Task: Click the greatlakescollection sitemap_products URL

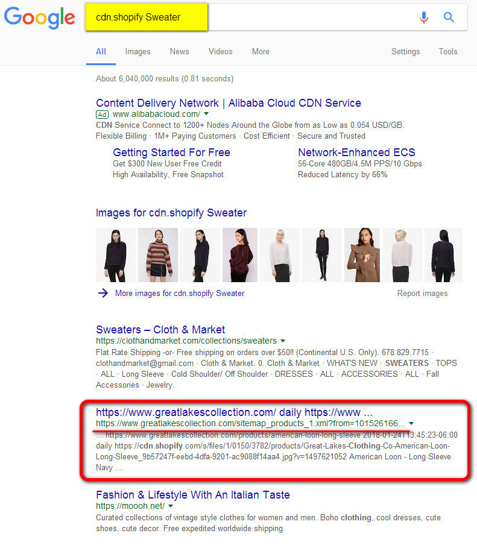Action: tap(250, 423)
